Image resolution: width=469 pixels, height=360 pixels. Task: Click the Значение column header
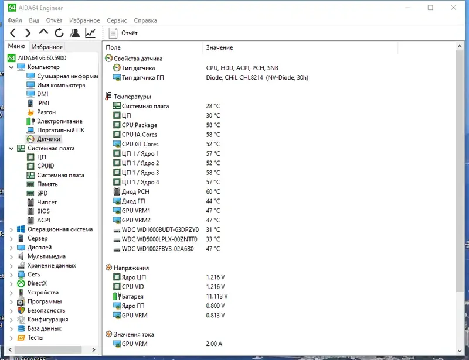point(300,47)
